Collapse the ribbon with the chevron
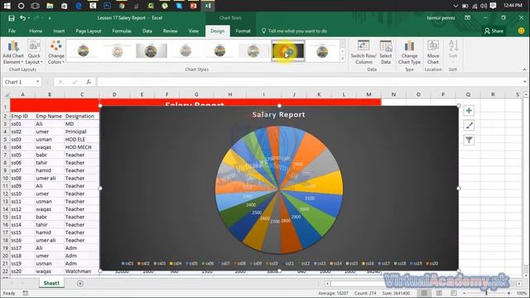The width and height of the screenshot is (530, 298). click(524, 70)
